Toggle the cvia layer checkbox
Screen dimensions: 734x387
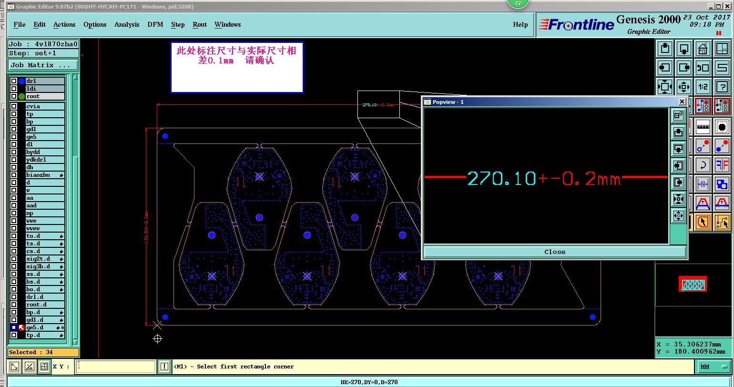pos(14,106)
